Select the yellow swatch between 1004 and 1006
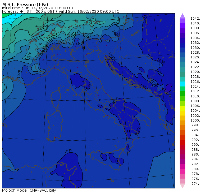Viewport: 201px width, 194px height. click(x=182, y=108)
